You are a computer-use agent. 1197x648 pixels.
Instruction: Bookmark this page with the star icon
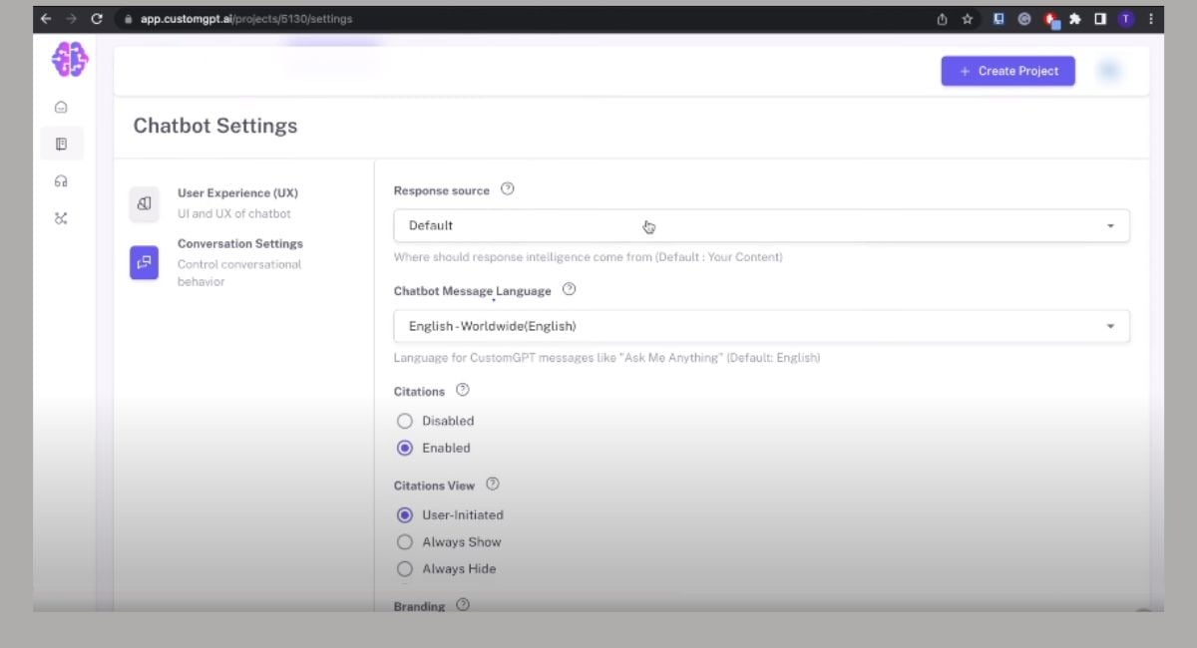pyautogui.click(x=968, y=18)
